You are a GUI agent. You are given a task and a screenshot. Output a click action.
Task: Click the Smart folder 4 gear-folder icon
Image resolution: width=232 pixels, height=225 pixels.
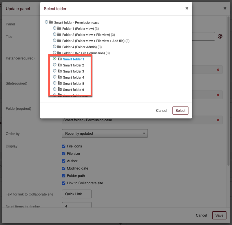[60, 77]
